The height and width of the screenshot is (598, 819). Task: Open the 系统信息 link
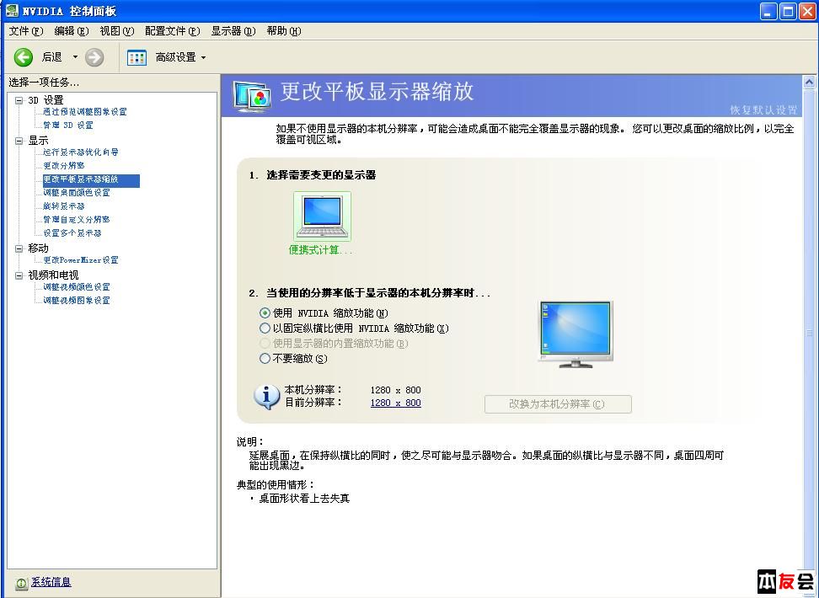click(x=51, y=582)
